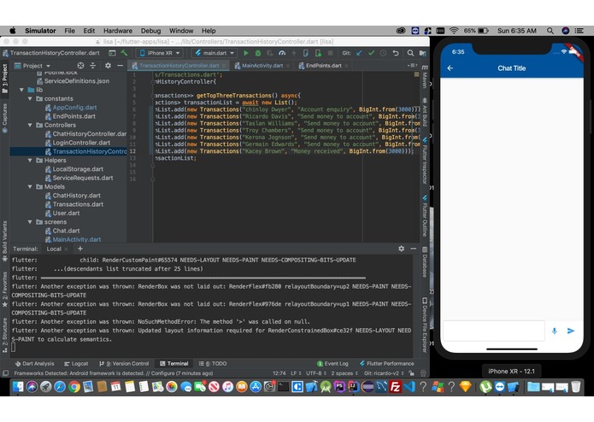Tap the microphone icon in simulator chat
The image size is (594, 422).
(x=554, y=331)
